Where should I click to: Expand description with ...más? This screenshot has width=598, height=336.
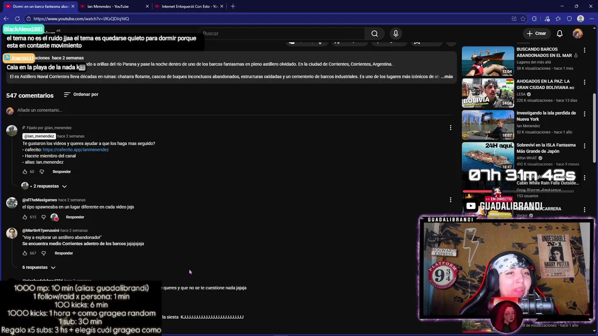point(447,77)
